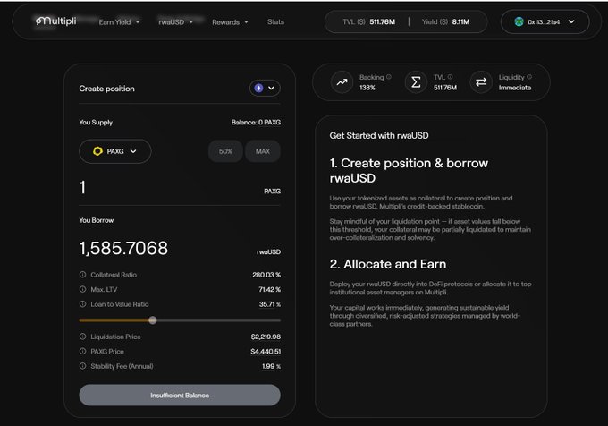Viewport: 608px width, 426px height.
Task: Click the Multipli logo
Action: coord(55,21)
